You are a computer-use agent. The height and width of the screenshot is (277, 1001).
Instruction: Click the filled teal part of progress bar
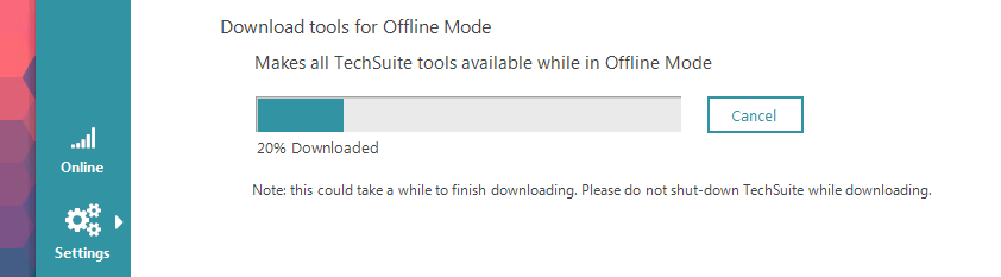point(300,115)
